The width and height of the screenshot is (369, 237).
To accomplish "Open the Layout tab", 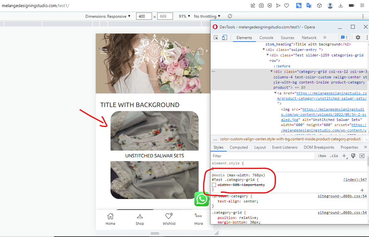I will [260, 147].
